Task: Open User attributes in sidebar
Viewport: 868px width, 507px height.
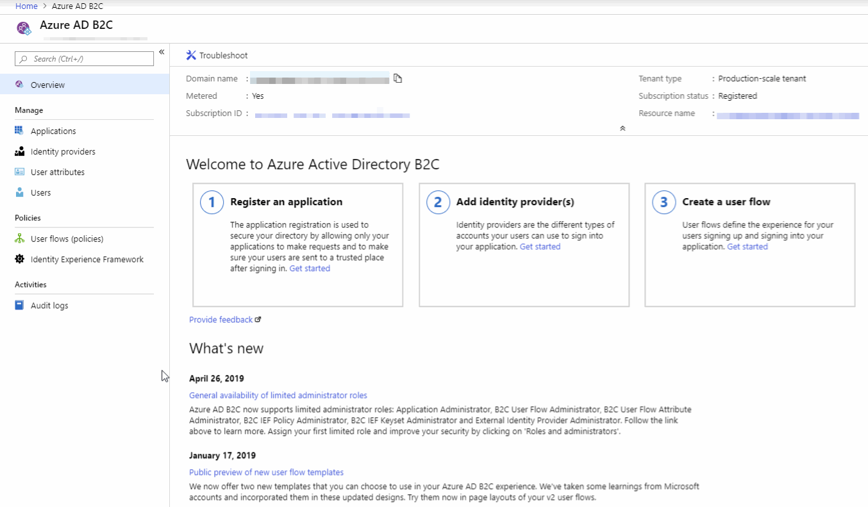Action: 57,172
